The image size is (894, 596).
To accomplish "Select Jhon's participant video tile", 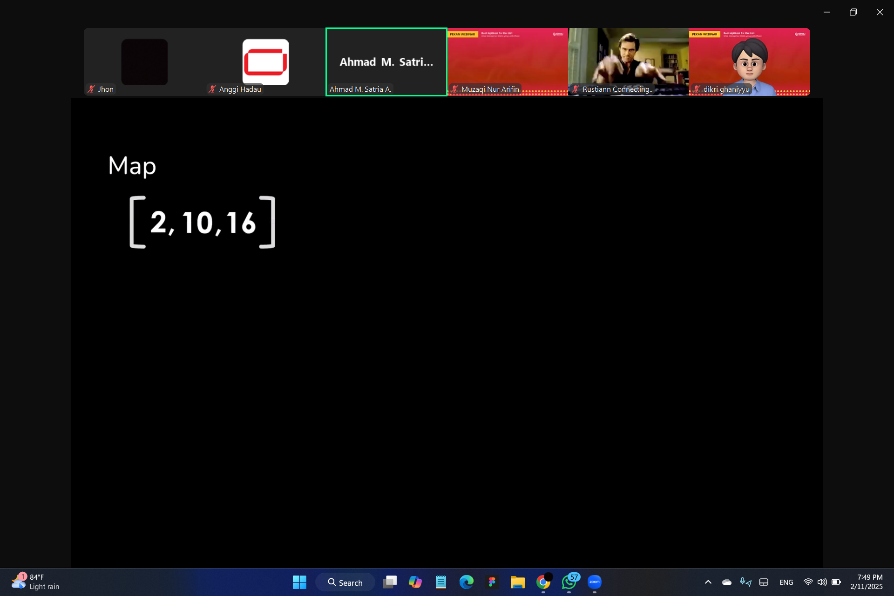I will tap(144, 62).
